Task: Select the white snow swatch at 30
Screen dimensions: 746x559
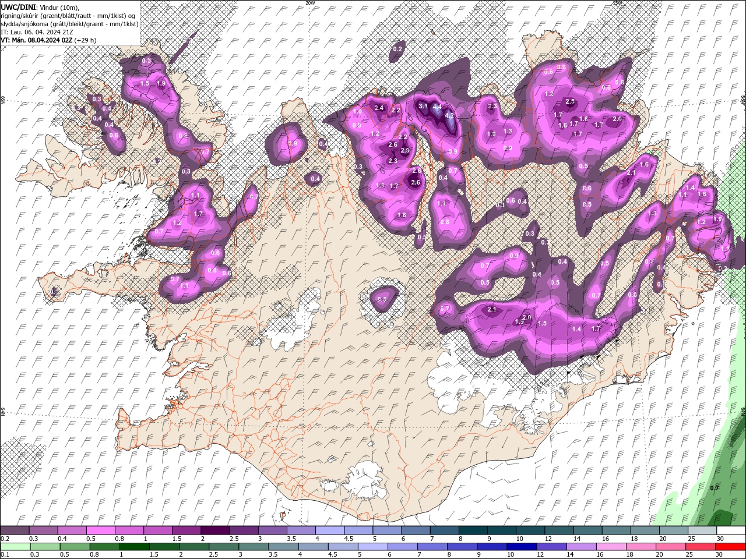Action: coord(731,530)
